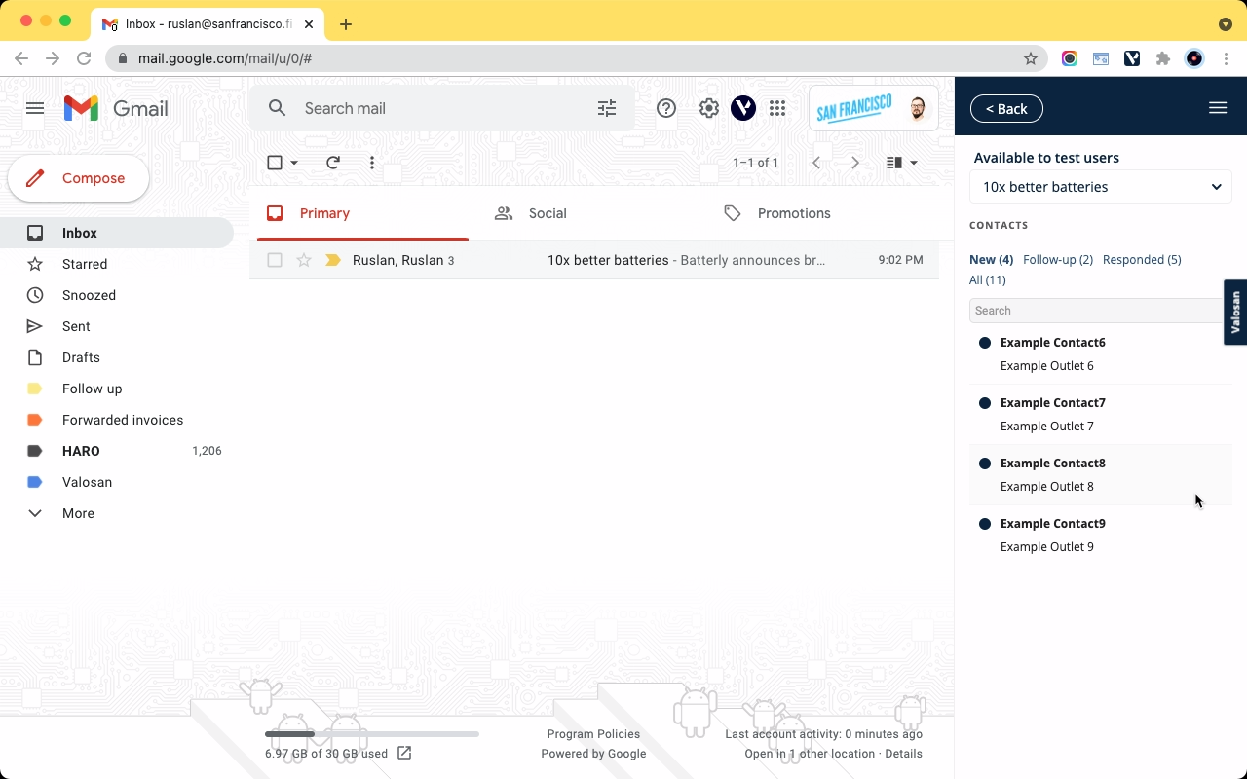Click the Program Policies link
Viewport: 1247px width, 779px height.
593,734
